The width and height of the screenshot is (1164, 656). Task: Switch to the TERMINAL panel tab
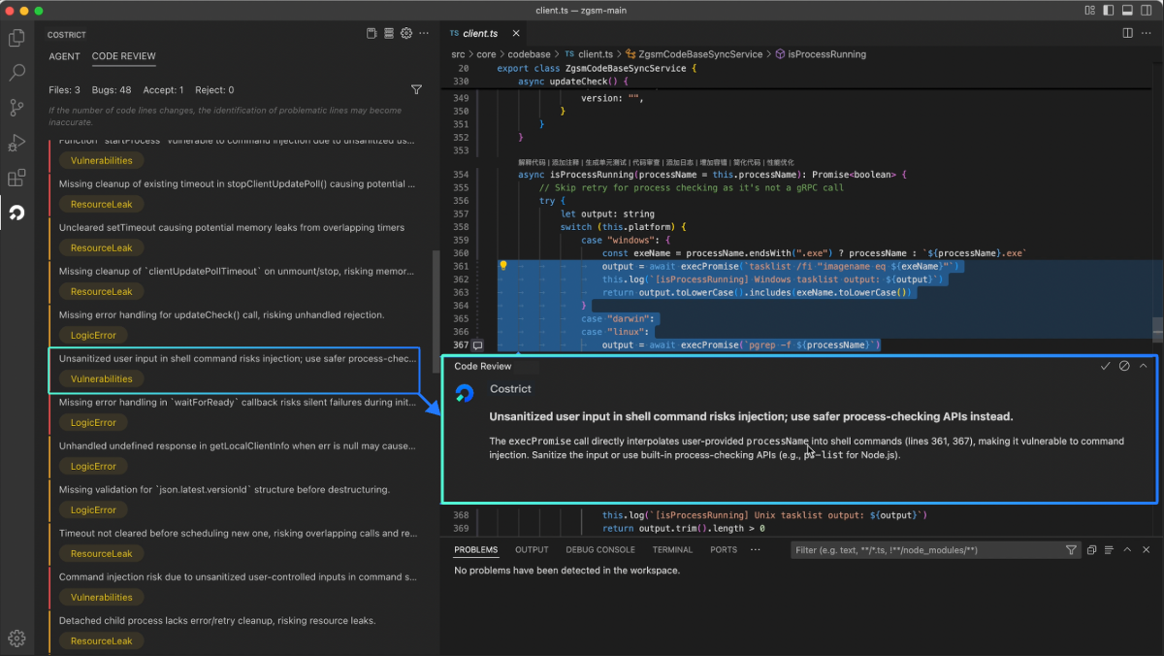(x=672, y=549)
